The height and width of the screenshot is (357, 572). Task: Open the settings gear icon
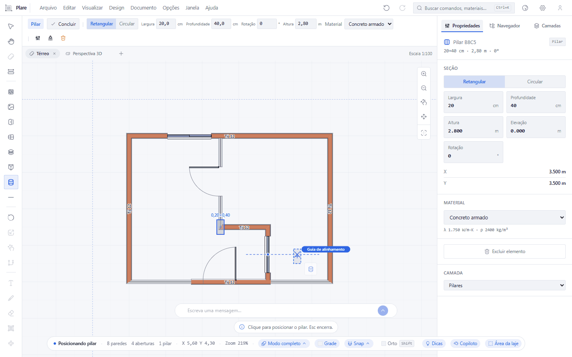tap(543, 8)
